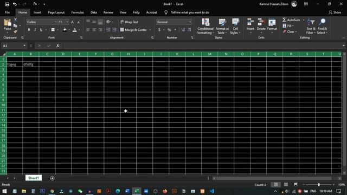
Task: Switch to the Insert tab
Action: [37, 12]
